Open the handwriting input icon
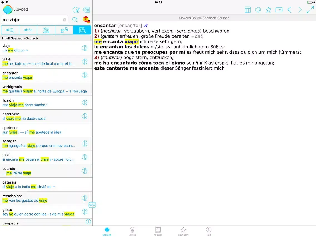This screenshot has width=316, height=237. [x=76, y=9]
